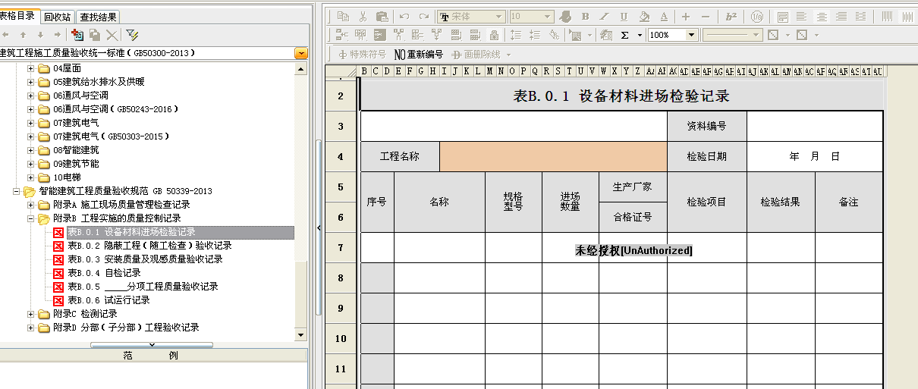Click the orange 工程名称 input cell
Viewport: 918px width, 389px height.
pos(553,157)
